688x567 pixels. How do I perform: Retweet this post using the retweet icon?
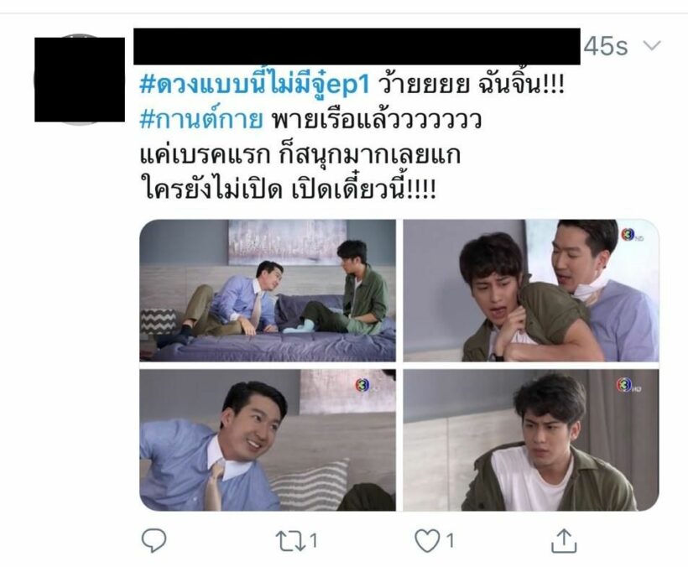point(290,541)
